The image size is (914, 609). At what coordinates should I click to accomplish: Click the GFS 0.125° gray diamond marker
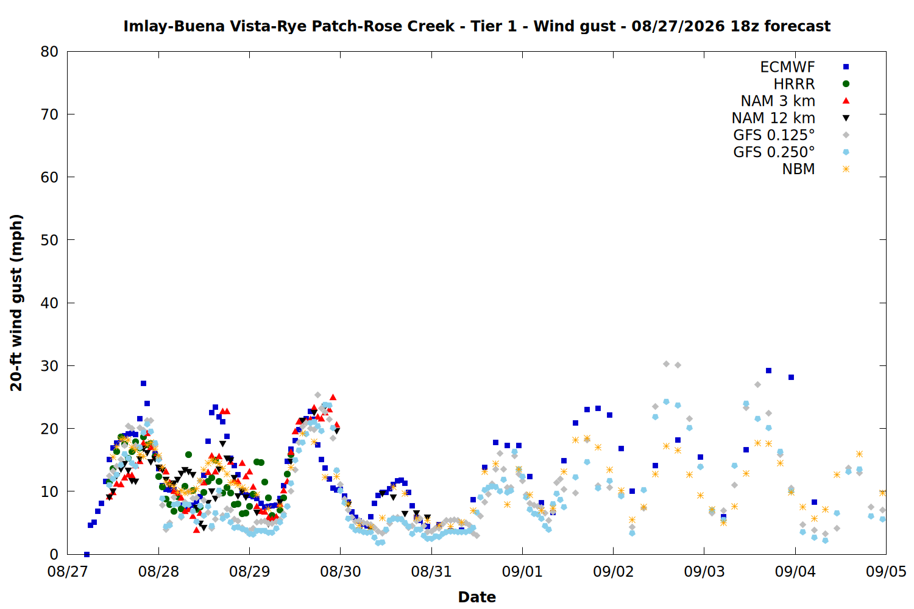[846, 135]
